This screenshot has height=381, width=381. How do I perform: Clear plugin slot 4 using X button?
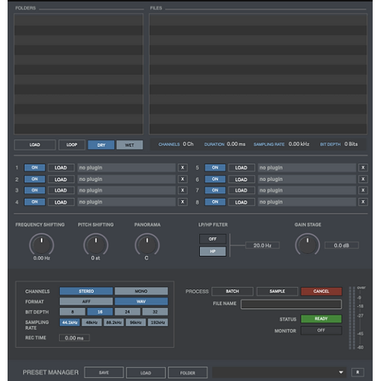pyautogui.click(x=183, y=202)
